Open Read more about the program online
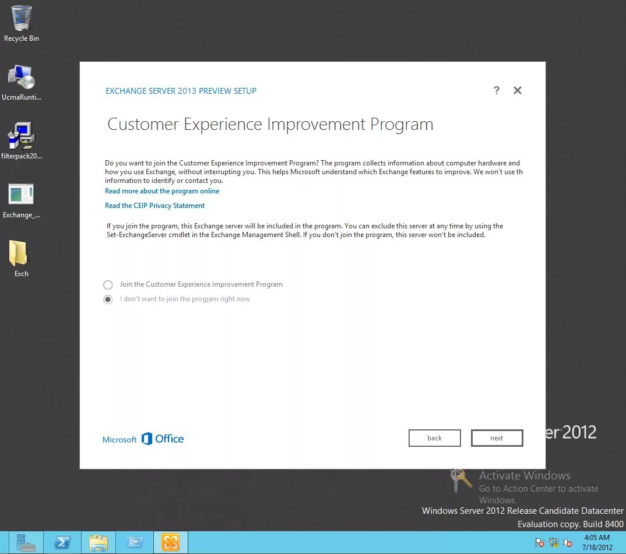Screen dimensions: 626x554 162,191
